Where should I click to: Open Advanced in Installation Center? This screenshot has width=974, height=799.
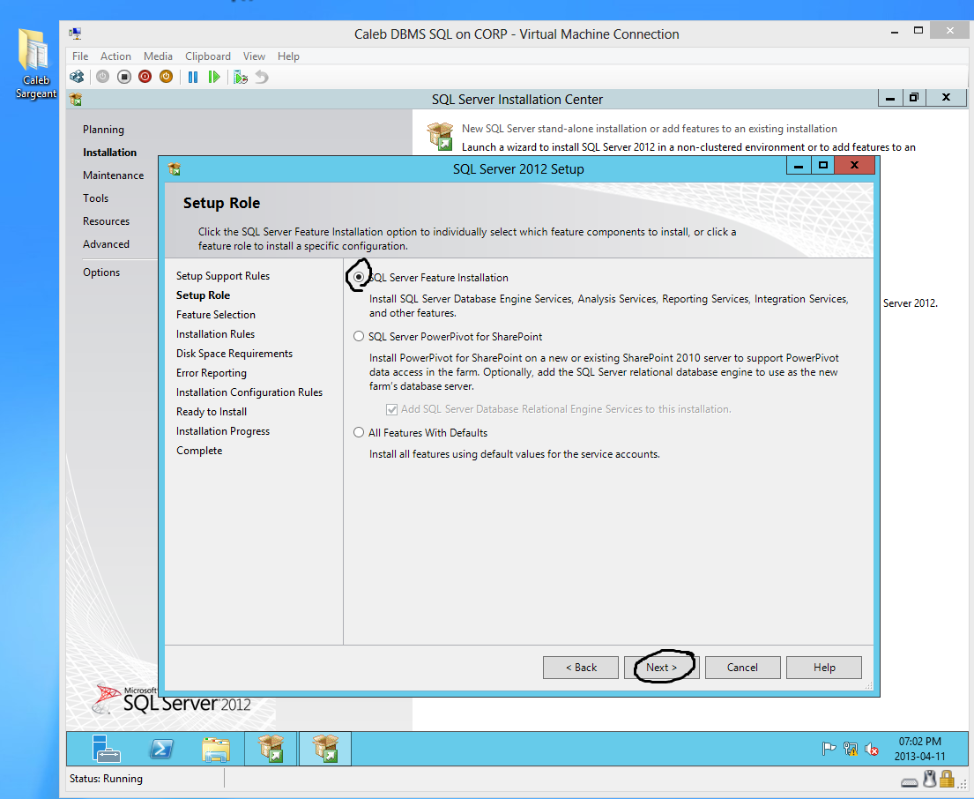107,244
